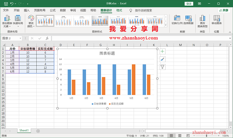
Task: Click the Select All corner triangle
Action: 4,45
